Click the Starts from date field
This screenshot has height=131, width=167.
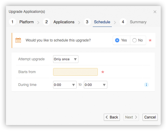pos(75,72)
